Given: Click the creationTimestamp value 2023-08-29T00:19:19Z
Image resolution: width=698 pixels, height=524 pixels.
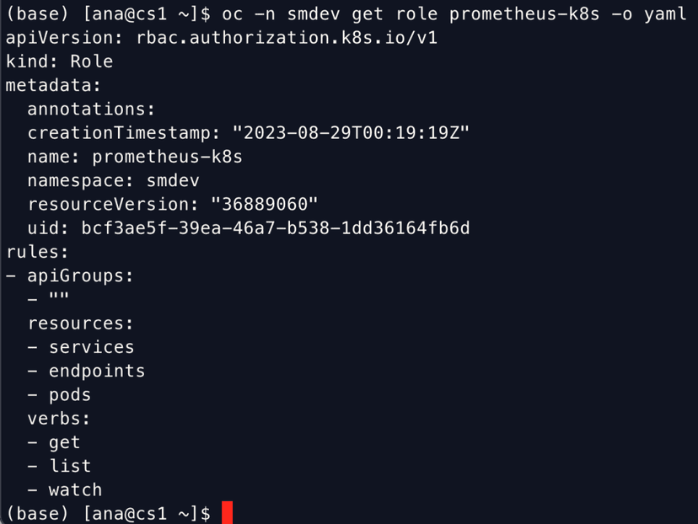Looking at the screenshot, I should click(351, 133).
